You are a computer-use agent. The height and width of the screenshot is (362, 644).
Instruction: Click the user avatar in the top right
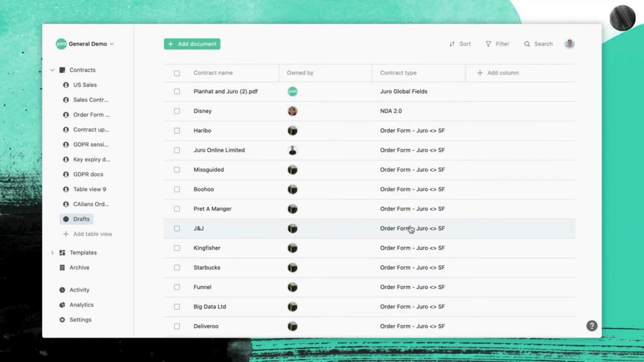[x=569, y=43]
